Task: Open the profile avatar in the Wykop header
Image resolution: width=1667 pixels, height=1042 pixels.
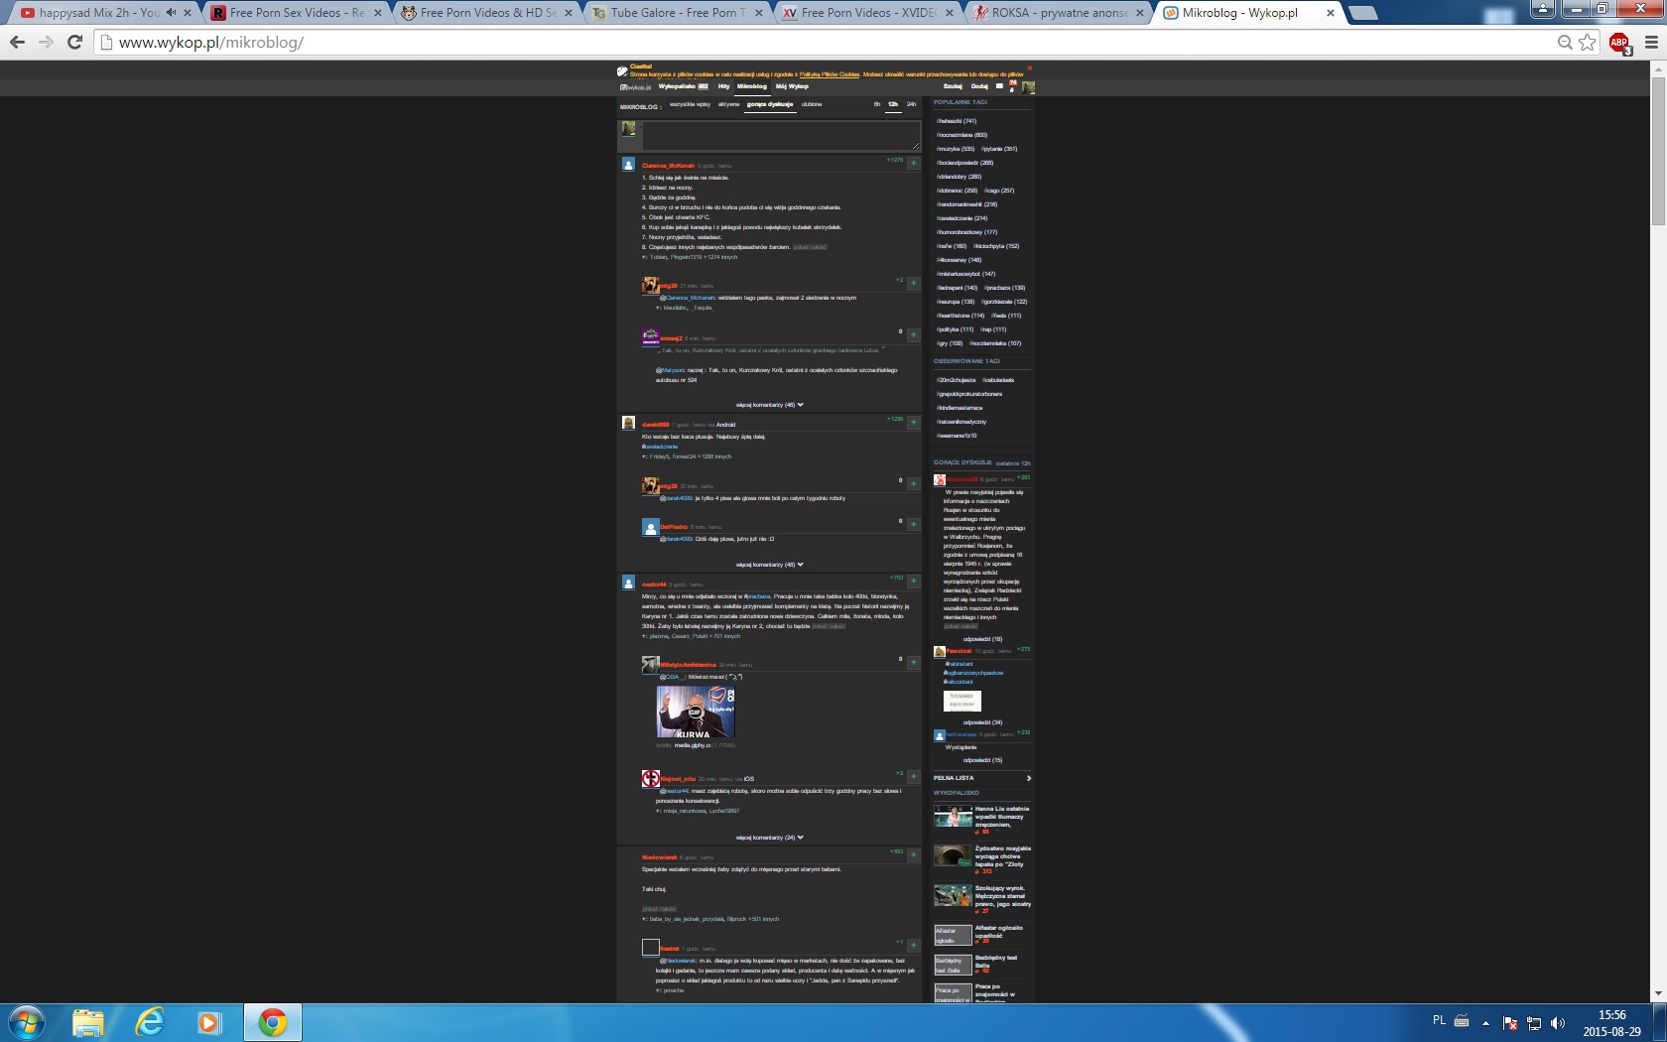Action: point(1029,87)
